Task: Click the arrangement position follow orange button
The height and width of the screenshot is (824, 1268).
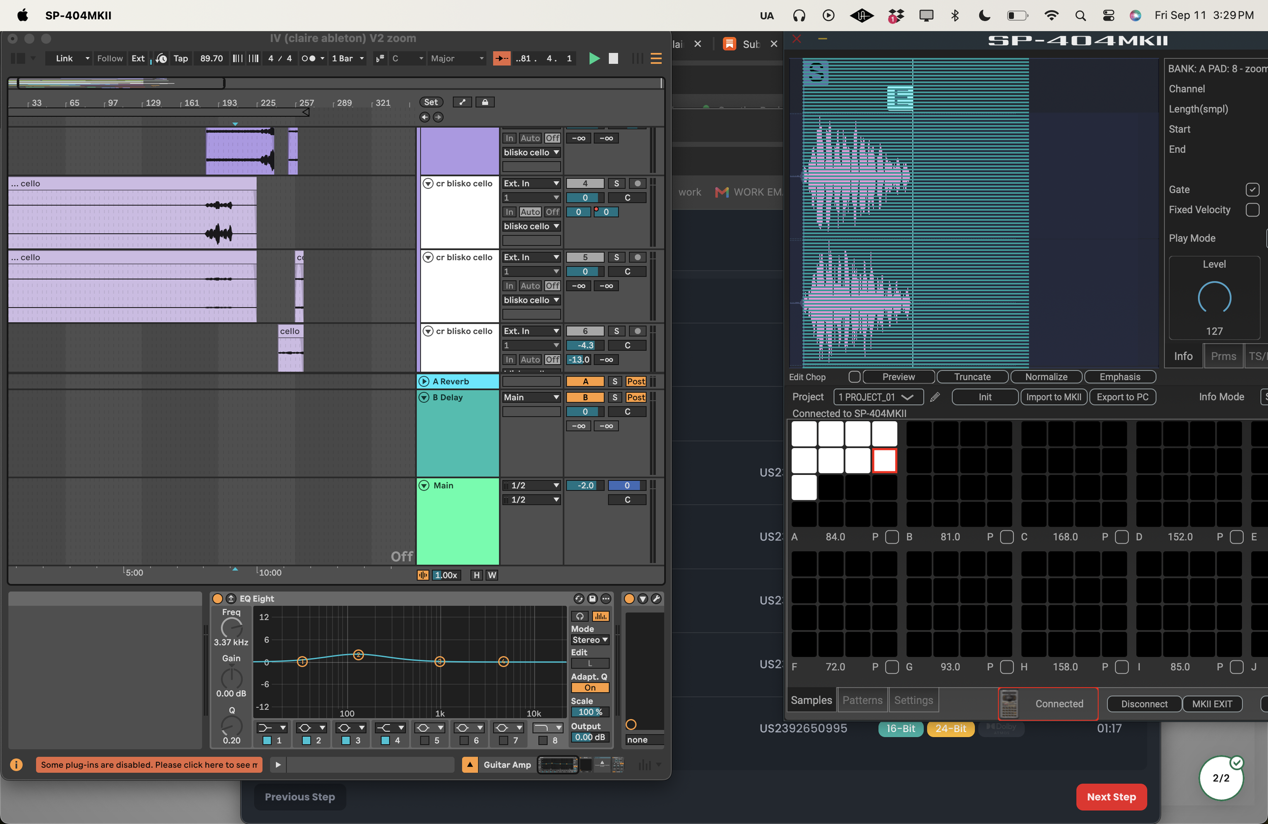Action: pos(501,59)
